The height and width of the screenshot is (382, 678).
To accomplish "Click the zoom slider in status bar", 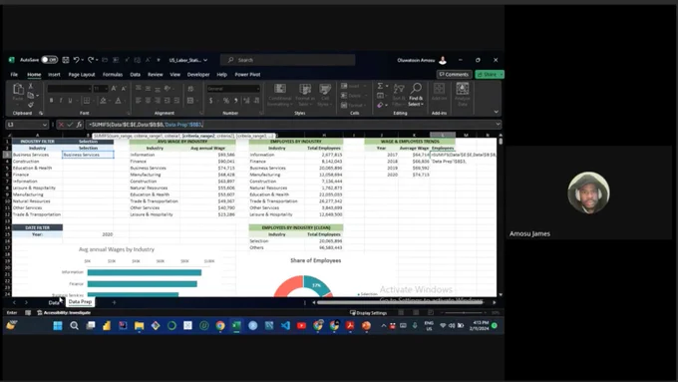I will 465,312.
